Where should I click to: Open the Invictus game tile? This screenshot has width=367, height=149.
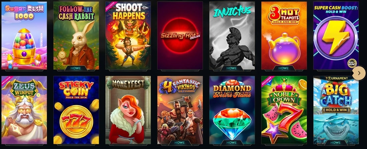232,36
